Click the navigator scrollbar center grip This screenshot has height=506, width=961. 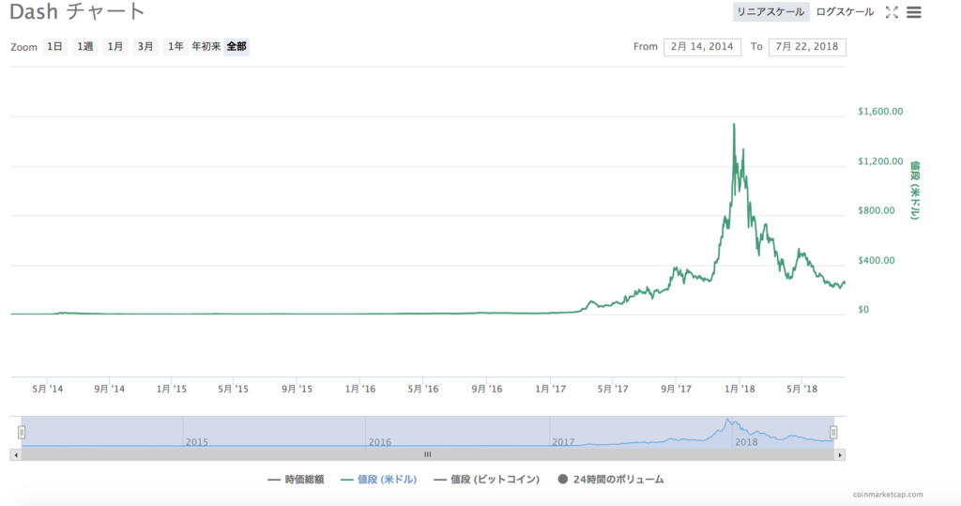428,455
